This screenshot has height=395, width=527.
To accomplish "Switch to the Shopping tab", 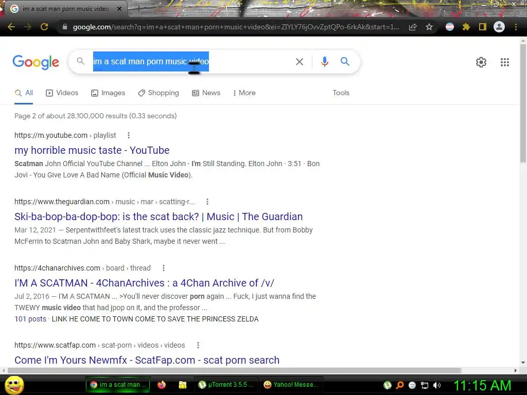I will (159, 93).
